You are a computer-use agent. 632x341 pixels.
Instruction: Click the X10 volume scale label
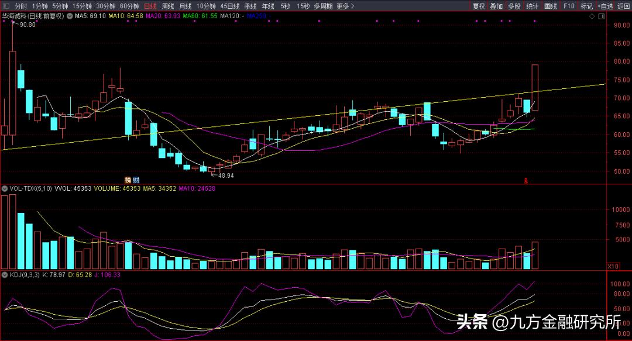click(613, 266)
